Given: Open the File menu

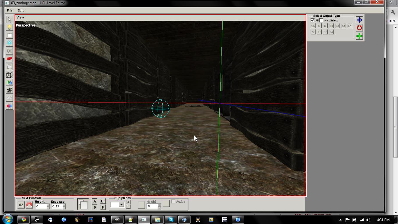Looking at the screenshot, I should pos(10,10).
